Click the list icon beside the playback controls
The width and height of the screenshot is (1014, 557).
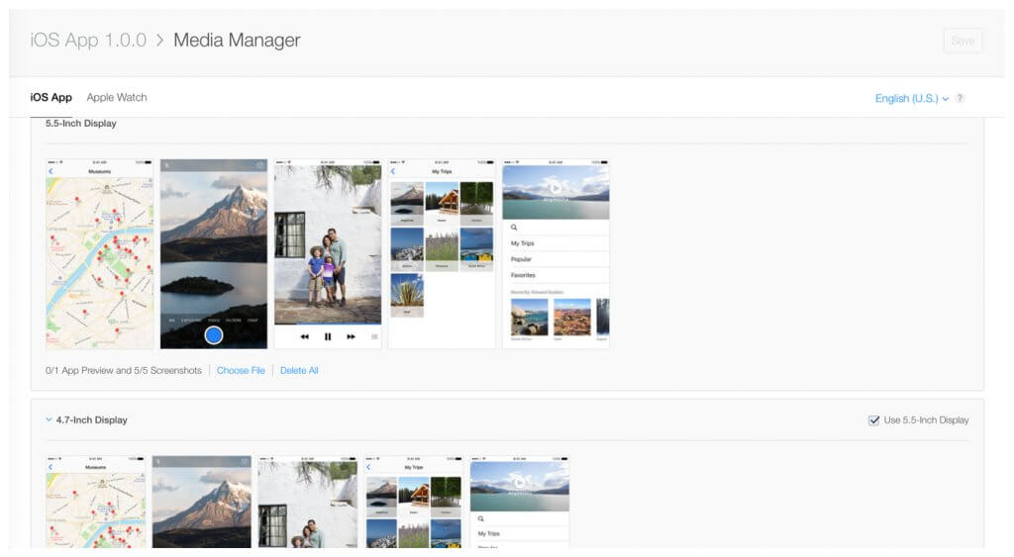click(x=374, y=336)
